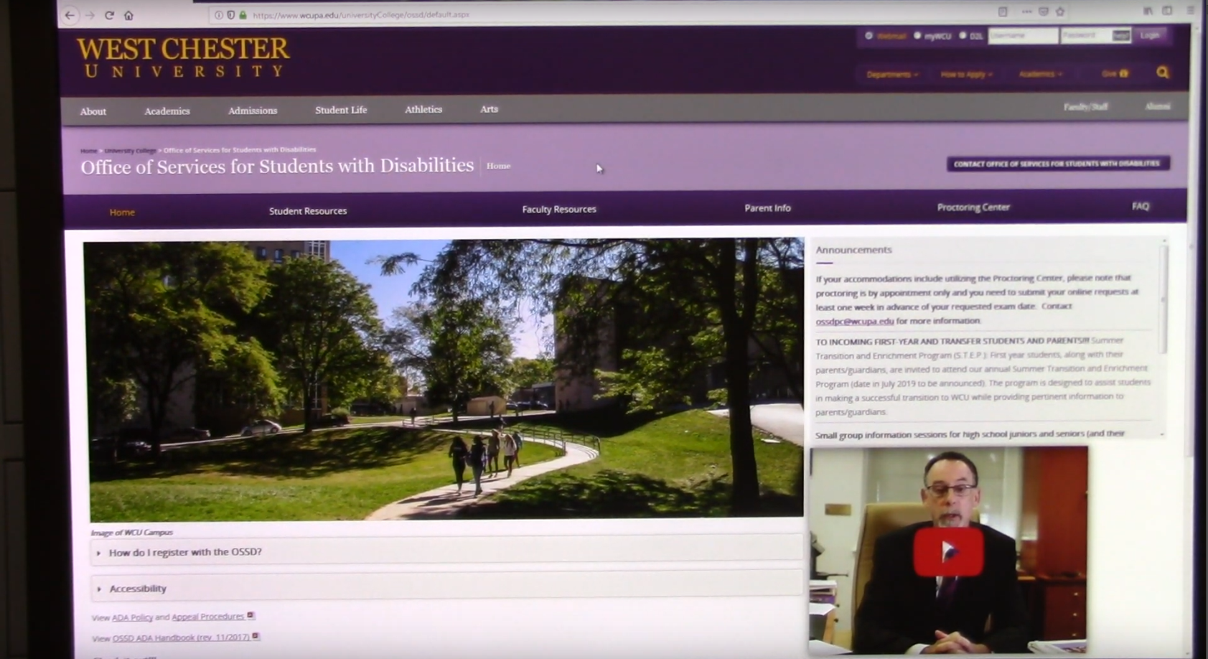
Task: Select the OSSD Home tab
Action: 122,212
